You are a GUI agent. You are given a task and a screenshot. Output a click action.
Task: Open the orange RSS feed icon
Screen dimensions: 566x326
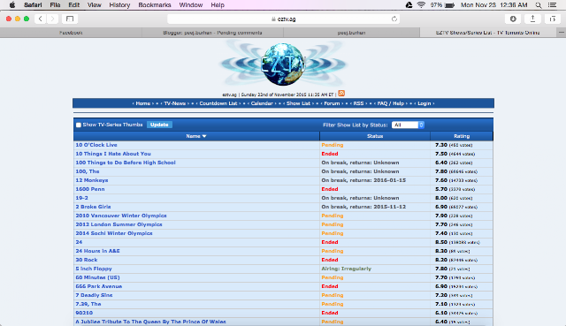pos(341,94)
